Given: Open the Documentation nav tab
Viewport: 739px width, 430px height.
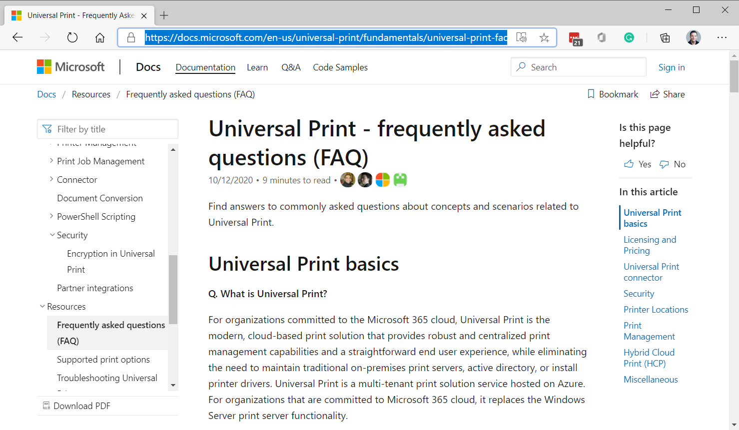Looking at the screenshot, I should [205, 67].
